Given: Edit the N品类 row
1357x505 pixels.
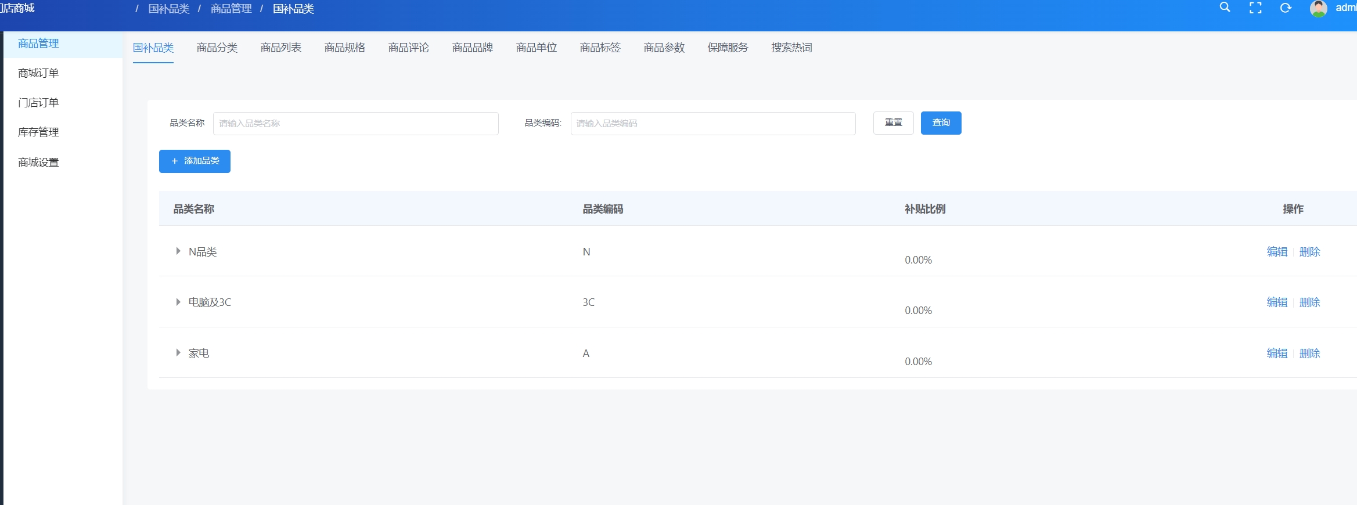Looking at the screenshot, I should [1276, 252].
